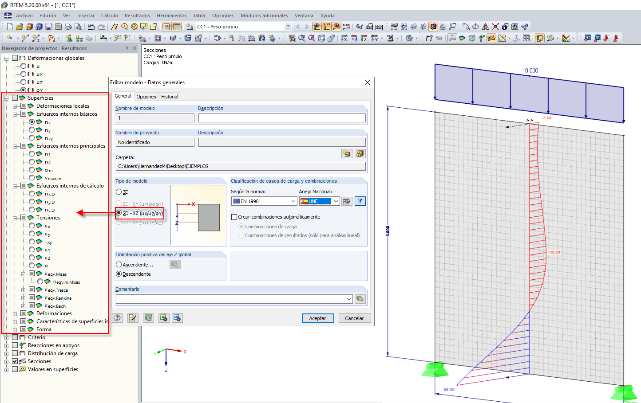Click the edit notes icon in the dialog
The height and width of the screenshot is (403, 641).
133,318
